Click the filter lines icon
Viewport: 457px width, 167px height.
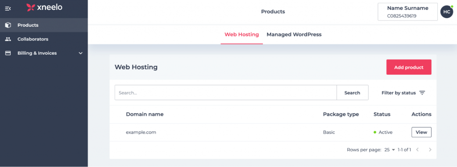pyautogui.click(x=422, y=93)
